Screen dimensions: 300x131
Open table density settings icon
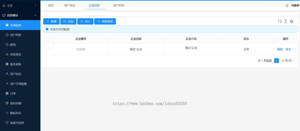tap(286, 21)
